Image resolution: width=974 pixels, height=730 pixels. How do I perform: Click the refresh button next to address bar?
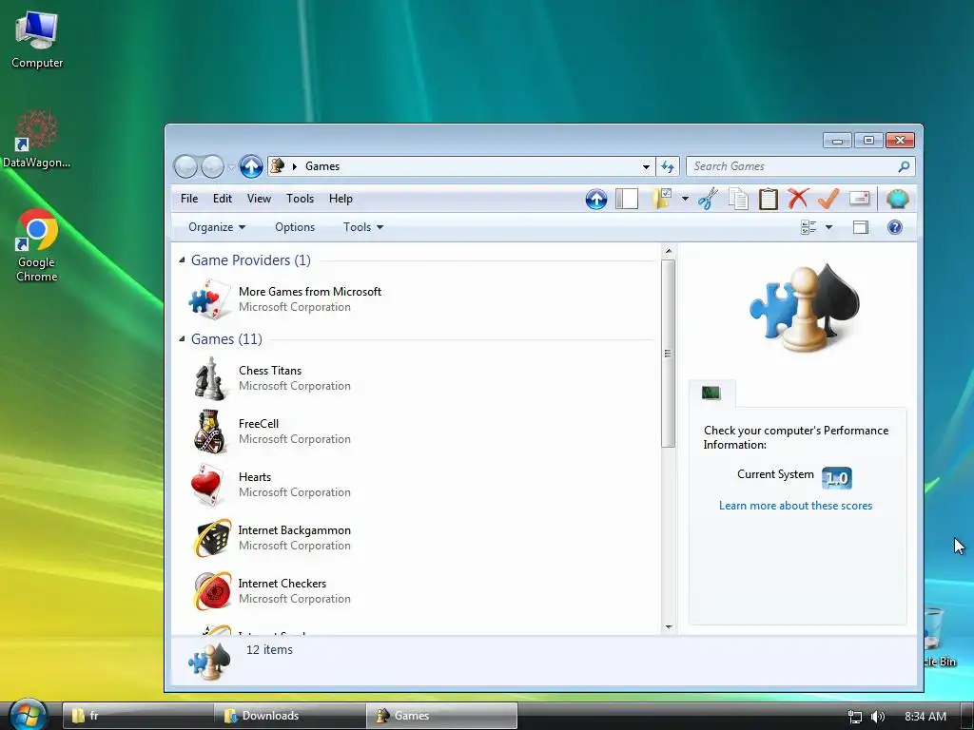668,166
